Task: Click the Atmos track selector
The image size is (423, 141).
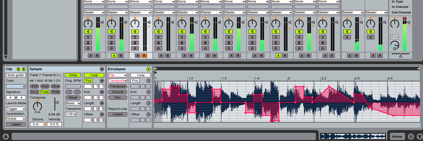Action: point(397,136)
